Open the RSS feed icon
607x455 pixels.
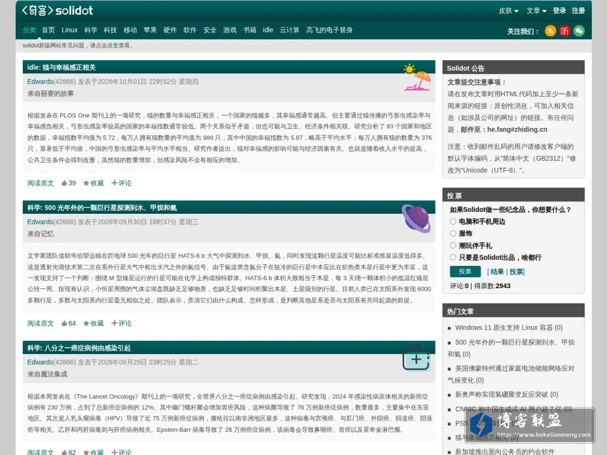pos(550,31)
